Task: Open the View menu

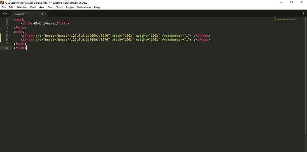Action: tap(42, 7)
